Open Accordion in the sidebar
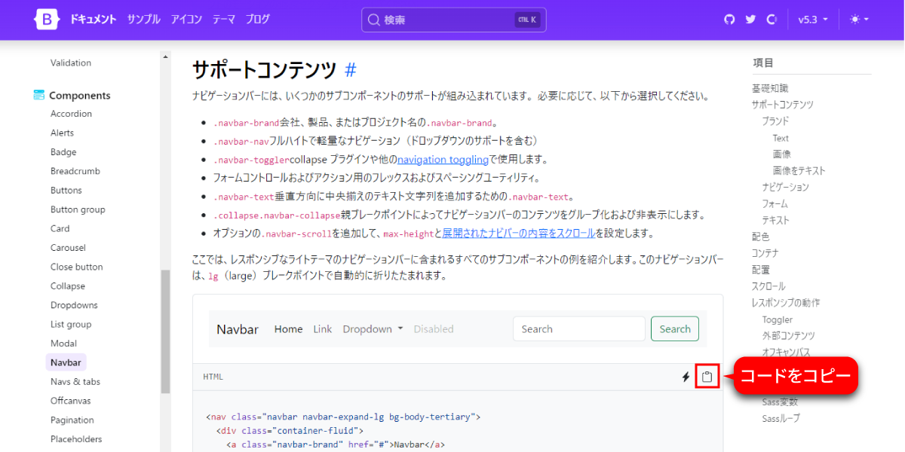Screen dimensions: 905x452 (x=71, y=114)
